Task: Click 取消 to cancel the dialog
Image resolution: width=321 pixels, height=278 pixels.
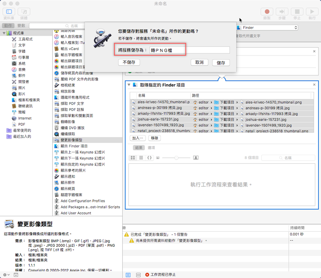Action: (x=199, y=62)
